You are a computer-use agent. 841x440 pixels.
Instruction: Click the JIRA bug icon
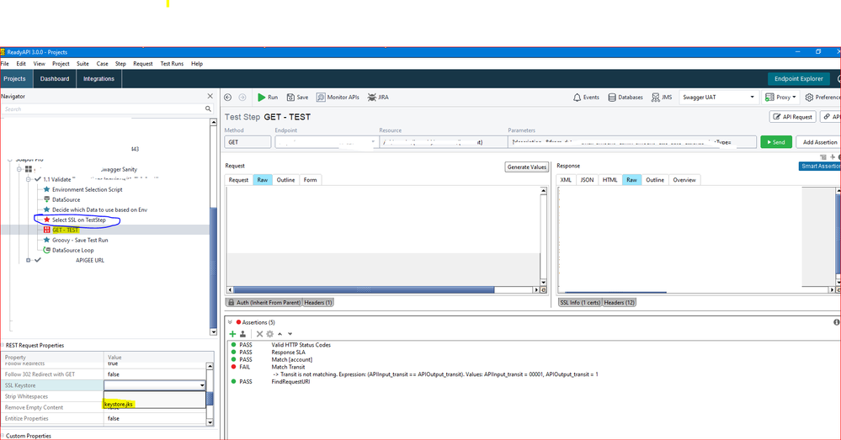click(372, 98)
